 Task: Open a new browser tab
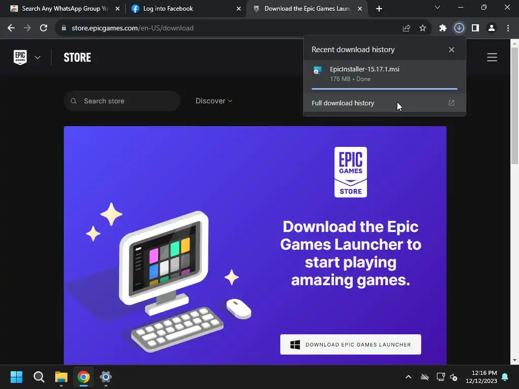(x=379, y=9)
